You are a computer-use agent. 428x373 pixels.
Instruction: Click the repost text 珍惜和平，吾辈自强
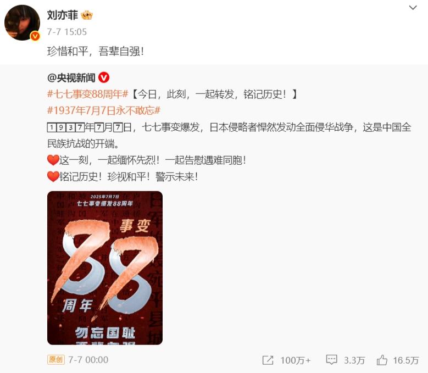(95, 51)
